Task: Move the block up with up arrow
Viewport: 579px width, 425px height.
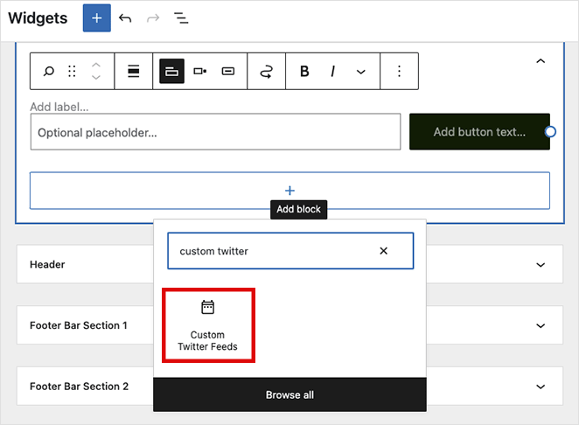Action: click(96, 65)
